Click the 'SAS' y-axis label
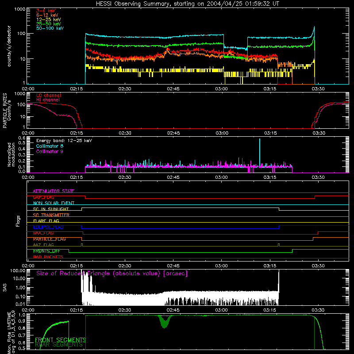This screenshot has width=354, height=354. [5, 288]
